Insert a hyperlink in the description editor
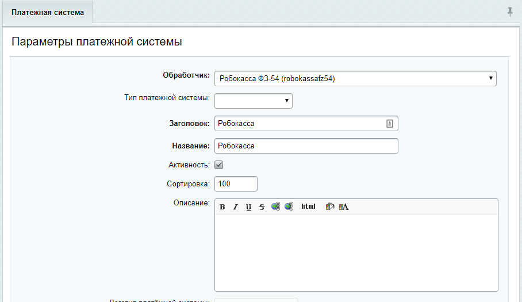Image resolution: width=522 pixels, height=302 pixels. click(x=275, y=207)
